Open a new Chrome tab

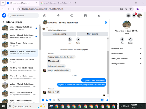[x=76, y=3]
